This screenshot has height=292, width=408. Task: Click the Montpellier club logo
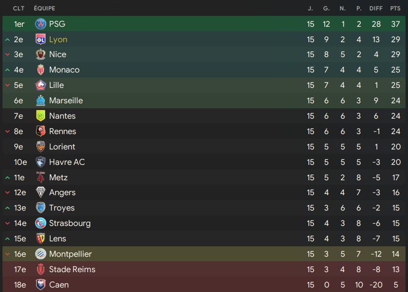tap(41, 254)
